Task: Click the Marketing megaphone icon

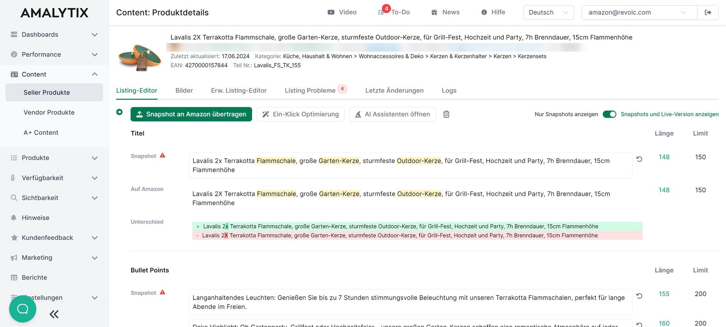Action: 14,258
